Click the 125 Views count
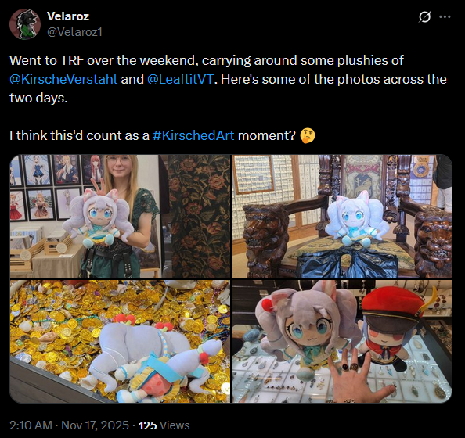Screen dimensions: 465x438 [164, 425]
